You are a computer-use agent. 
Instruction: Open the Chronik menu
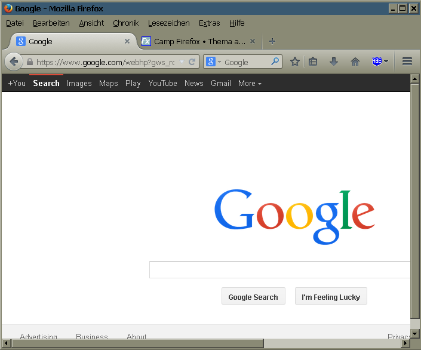click(125, 23)
